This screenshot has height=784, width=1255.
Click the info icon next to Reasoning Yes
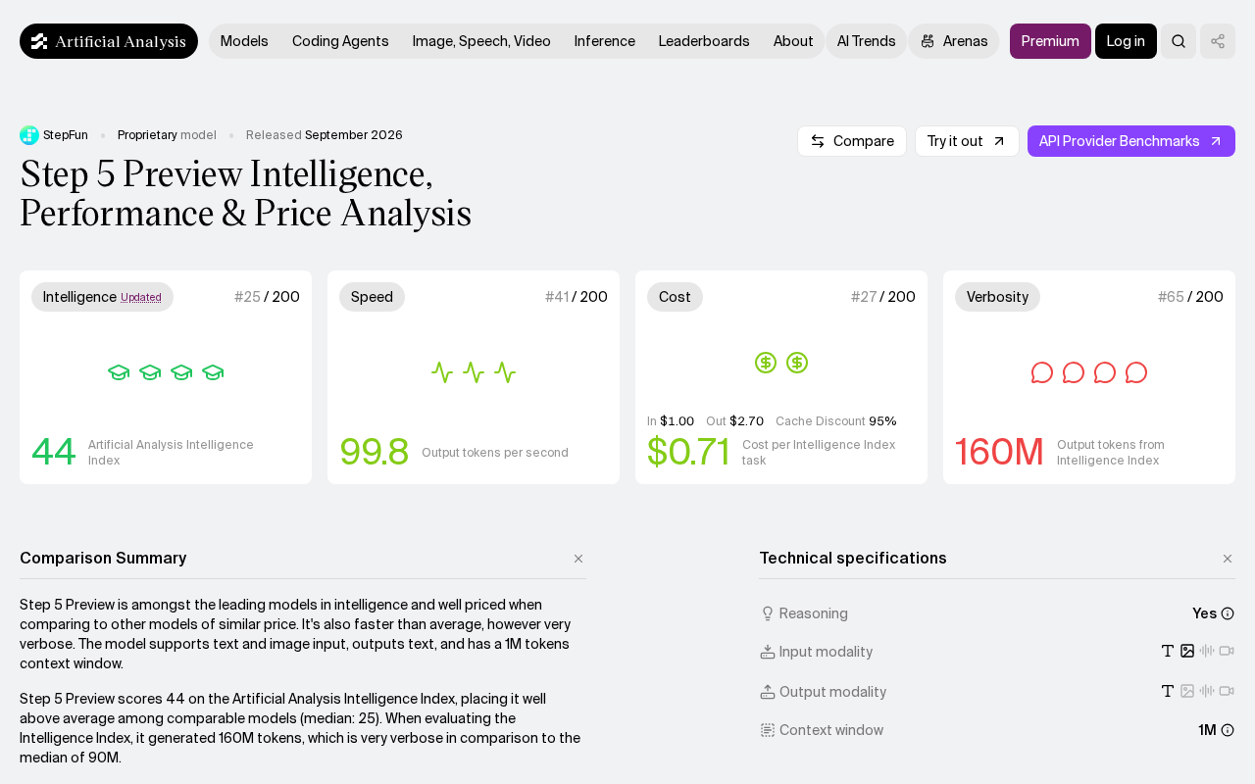tap(1228, 613)
